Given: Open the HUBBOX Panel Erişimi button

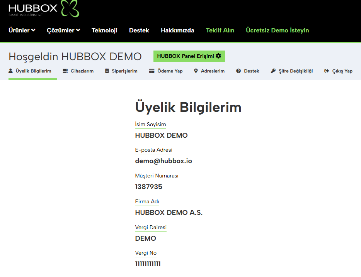Looking at the screenshot, I should click(189, 56).
